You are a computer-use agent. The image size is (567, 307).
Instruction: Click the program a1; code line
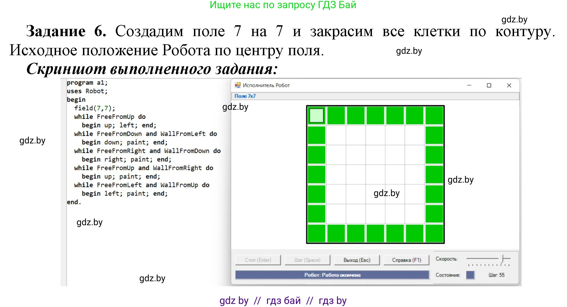click(x=87, y=83)
